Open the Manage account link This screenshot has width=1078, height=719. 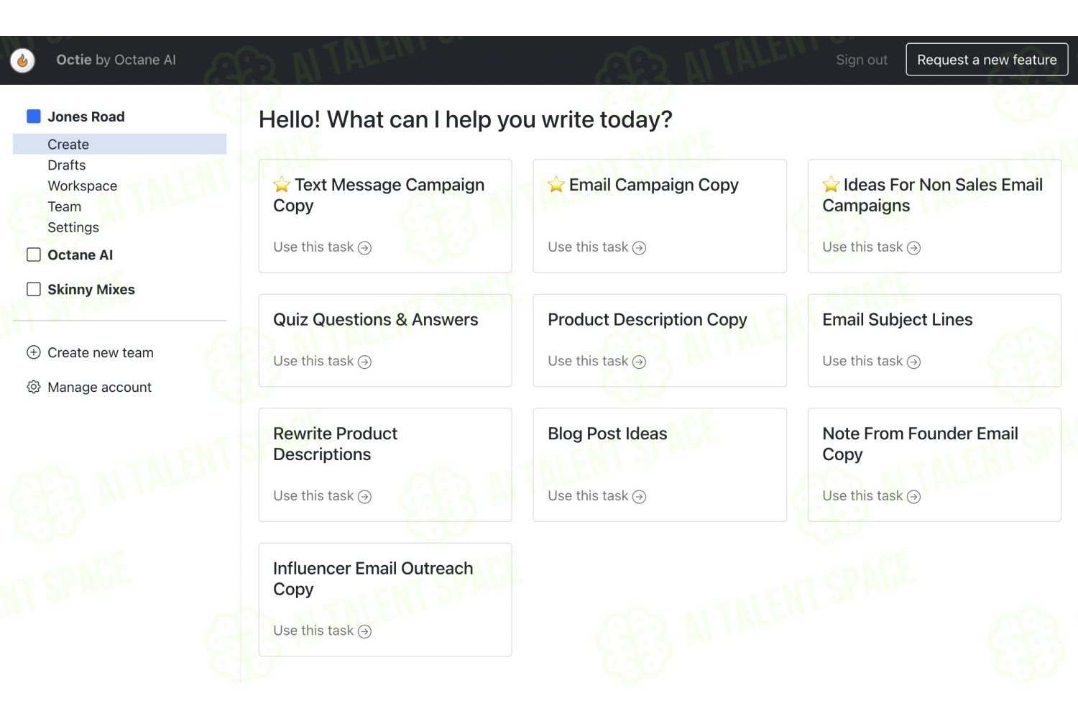click(x=99, y=388)
